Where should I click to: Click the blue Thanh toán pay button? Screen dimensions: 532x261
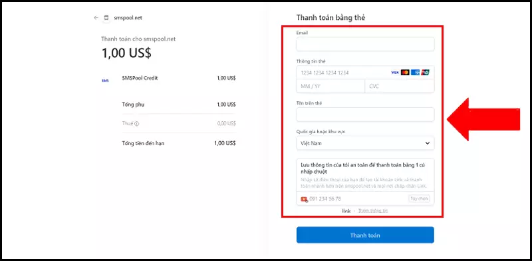coord(365,235)
